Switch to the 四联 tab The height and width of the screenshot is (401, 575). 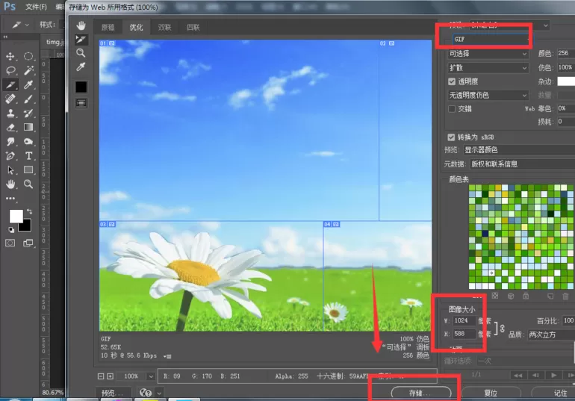coord(193,27)
